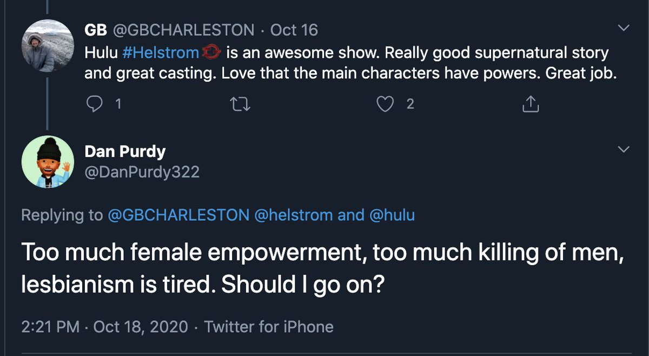Open Dan Purdy's avatar image

[48, 162]
